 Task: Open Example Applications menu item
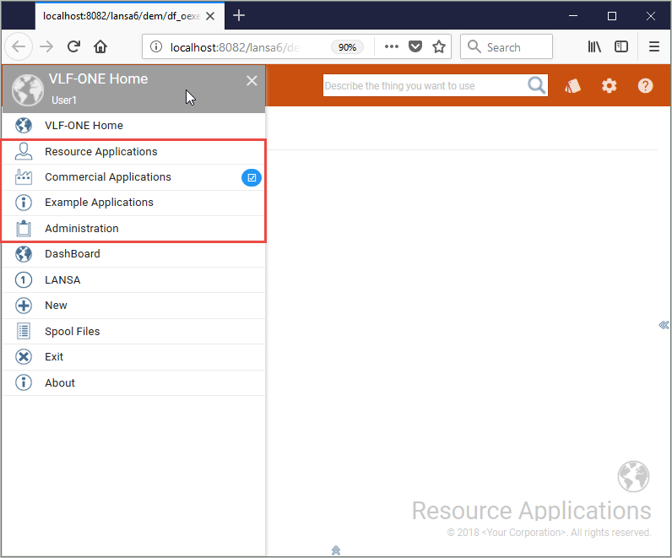133,203
